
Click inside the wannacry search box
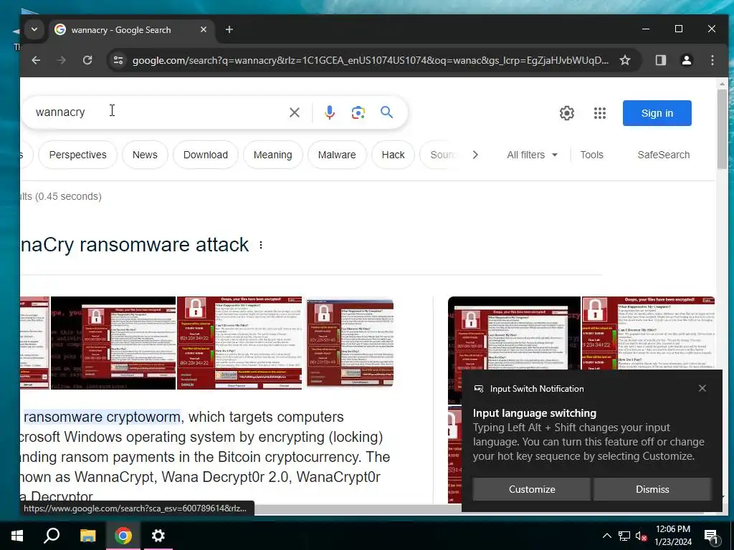[x=157, y=112]
